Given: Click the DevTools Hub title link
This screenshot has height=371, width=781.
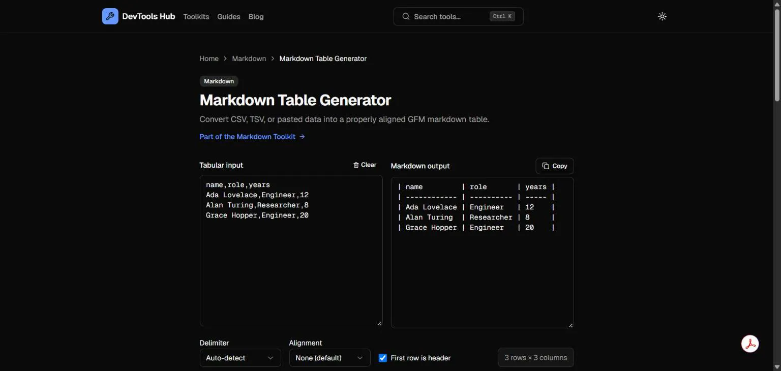Looking at the screenshot, I should click(x=148, y=16).
